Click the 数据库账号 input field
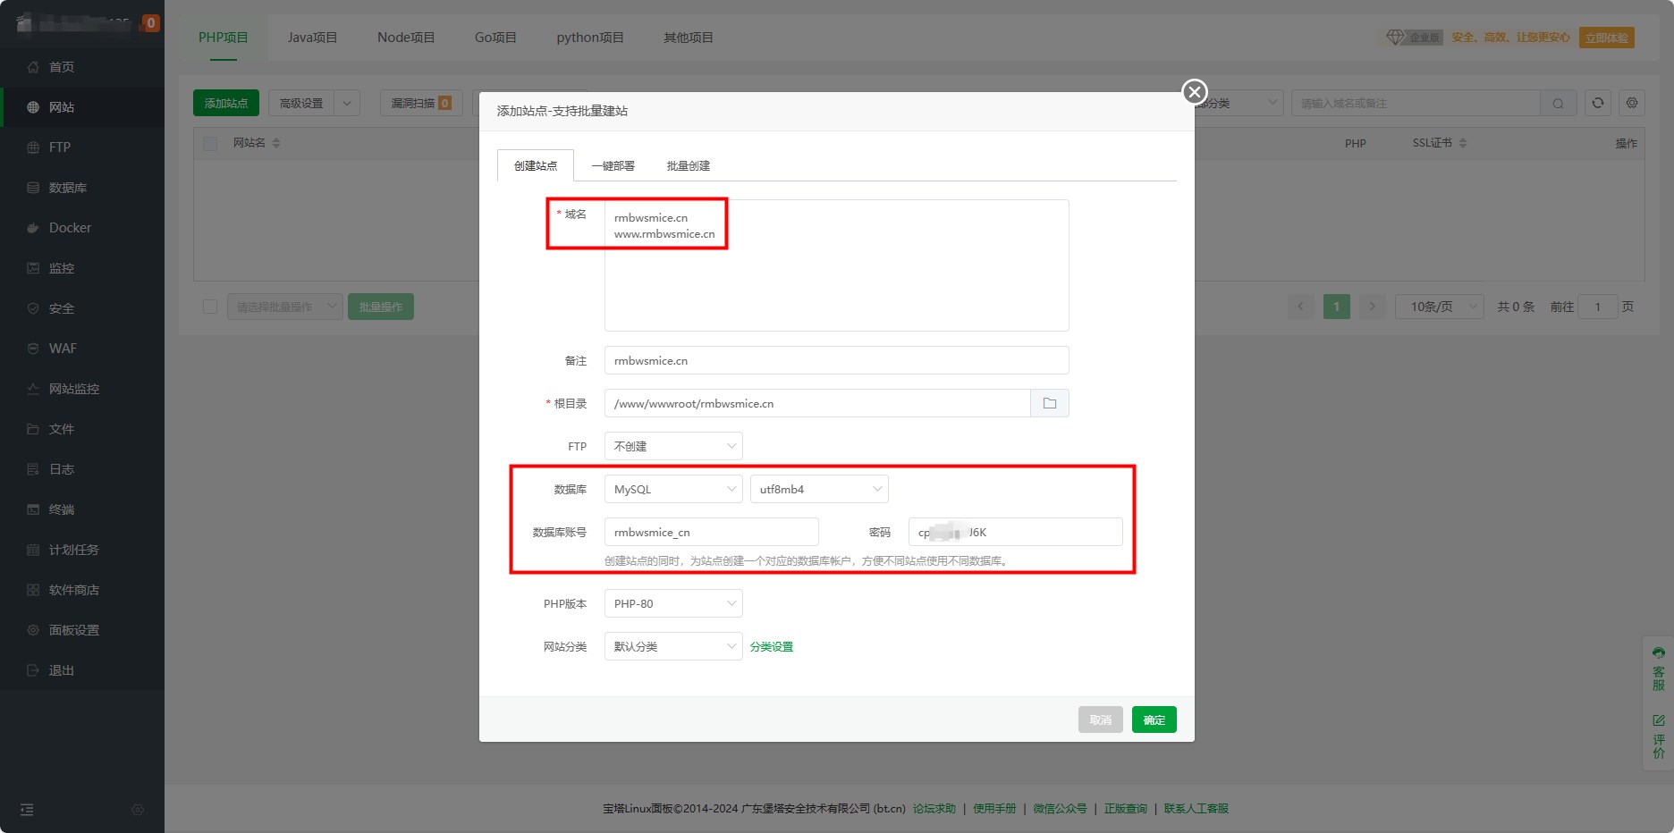Screen dimensions: 1674x833 pos(712,532)
